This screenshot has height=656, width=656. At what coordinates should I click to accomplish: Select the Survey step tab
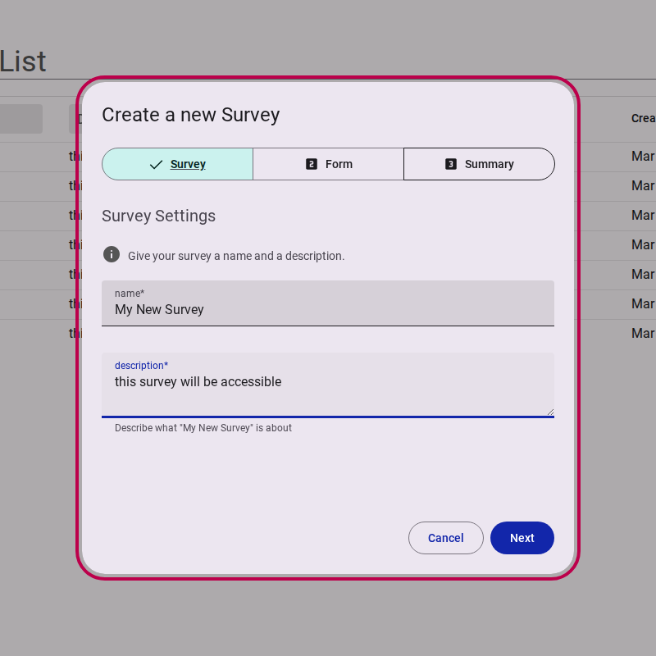coord(177,164)
